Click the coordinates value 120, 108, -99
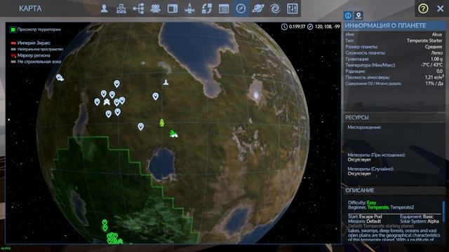Screen dimensions: 449x252 [328, 27]
